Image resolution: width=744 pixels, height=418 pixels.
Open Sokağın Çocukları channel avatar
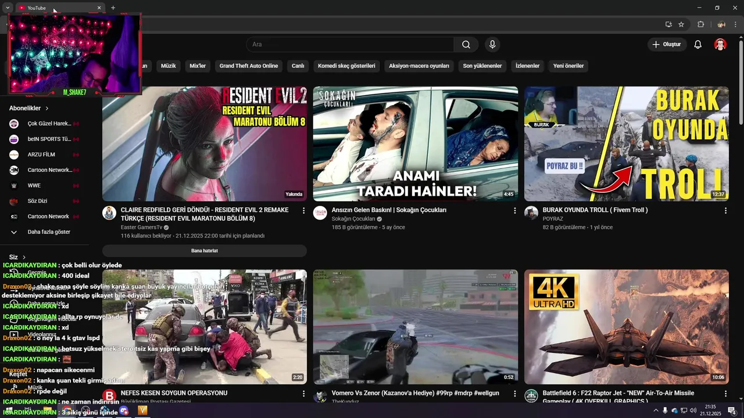(x=320, y=212)
